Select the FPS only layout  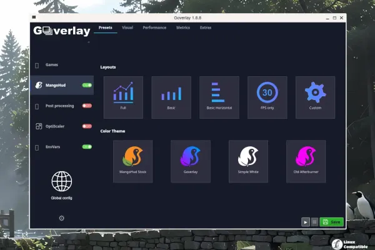point(267,97)
